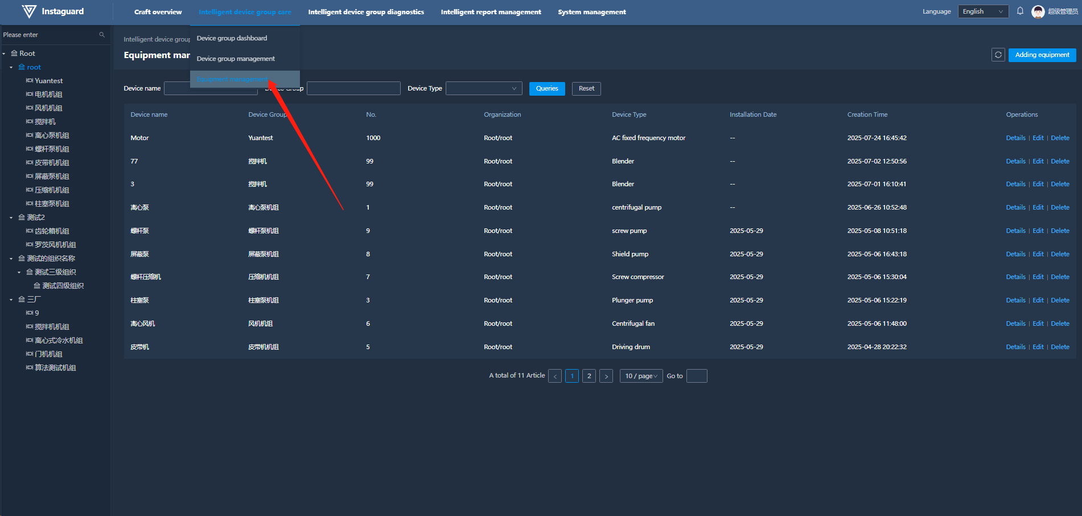Choose Equipment management from submenu

245,79
